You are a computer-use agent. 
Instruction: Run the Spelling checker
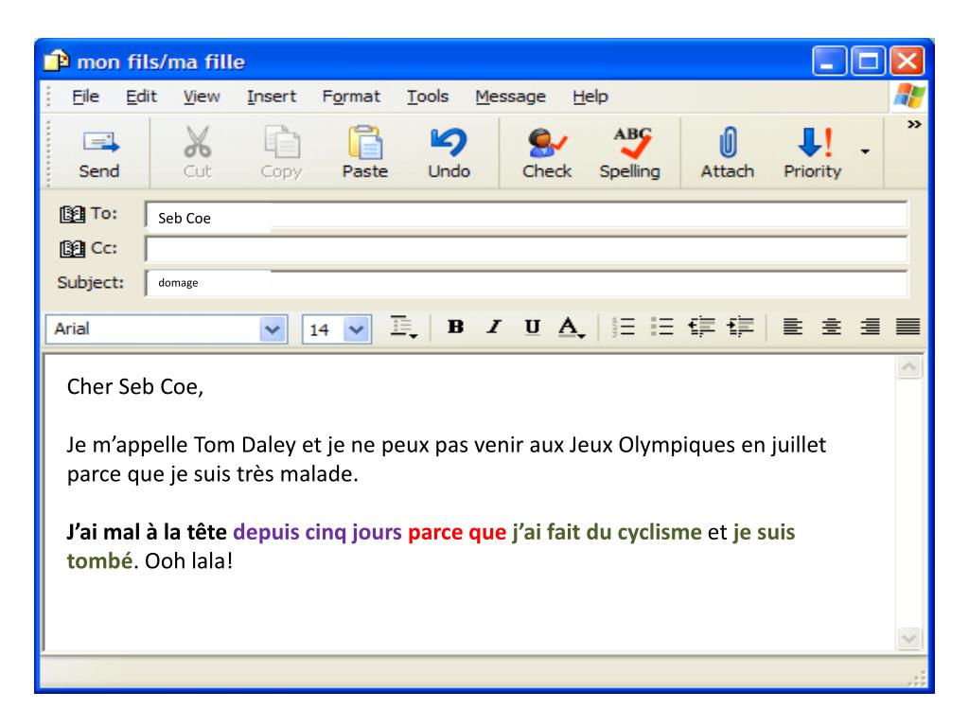click(629, 152)
